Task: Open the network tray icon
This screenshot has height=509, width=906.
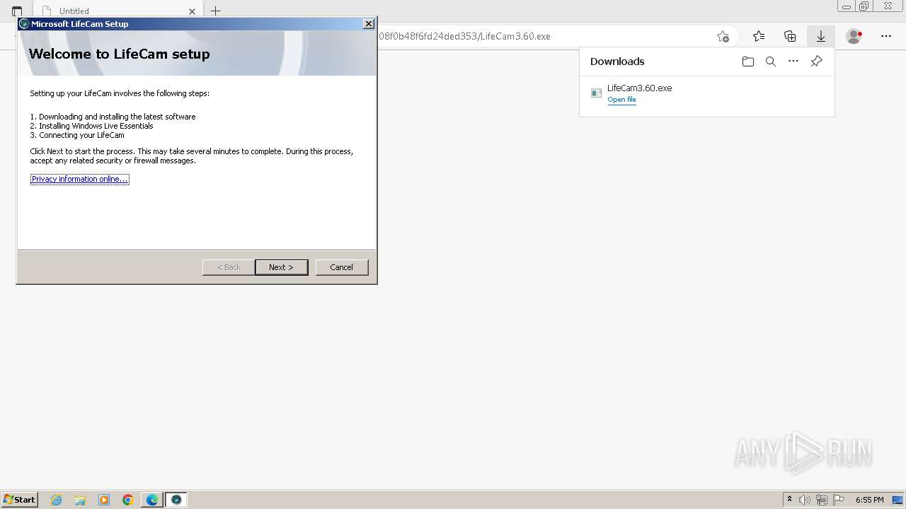Action: (822, 500)
